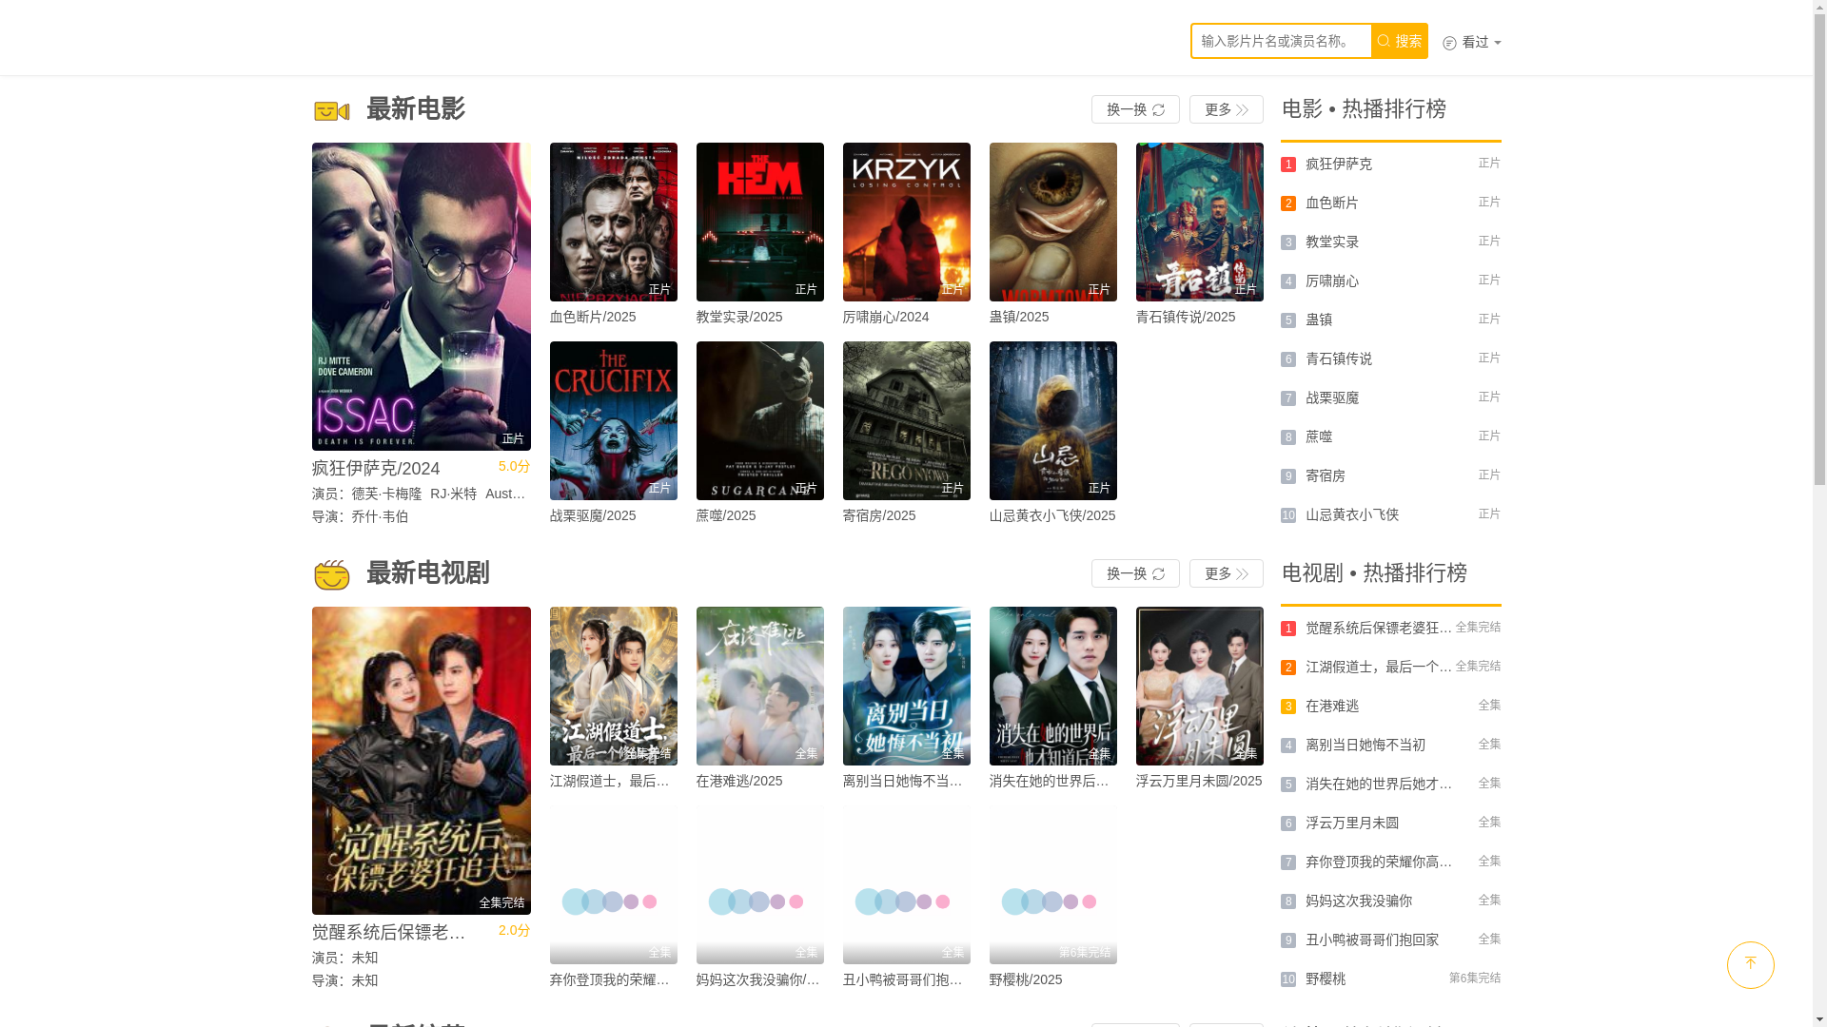Select rank 4 厉啸崩心 in movie chart
The width and height of the screenshot is (1827, 1027).
(1391, 281)
